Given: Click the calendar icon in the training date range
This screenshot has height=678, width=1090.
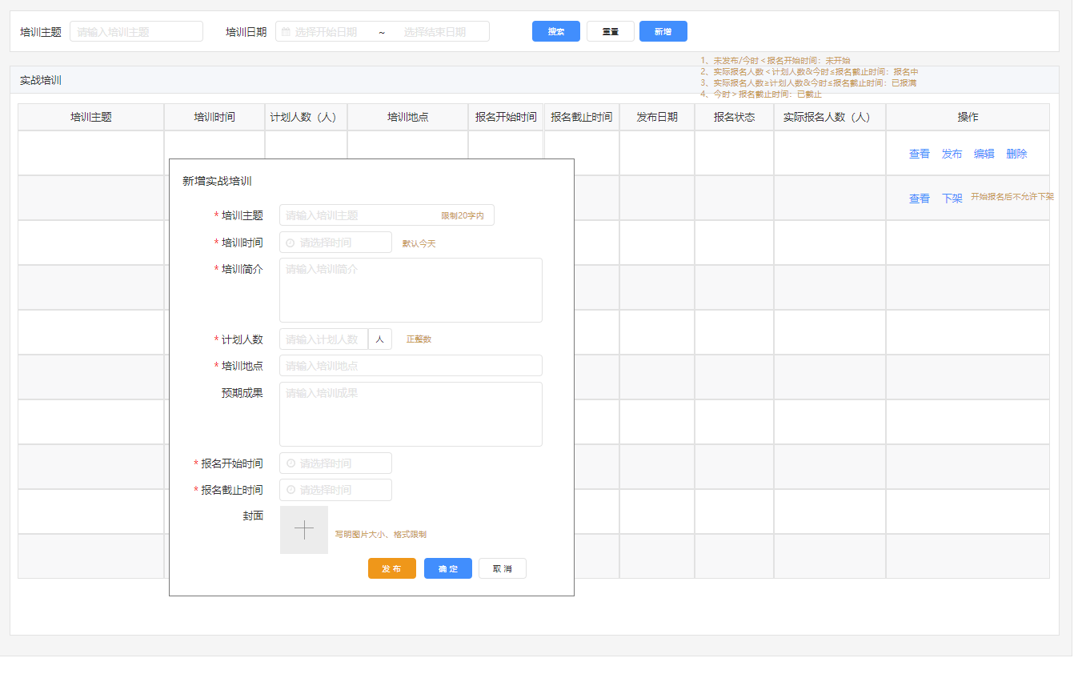Looking at the screenshot, I should point(286,32).
